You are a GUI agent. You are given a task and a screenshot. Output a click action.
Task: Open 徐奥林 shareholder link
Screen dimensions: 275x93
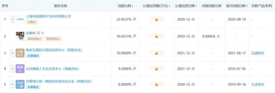(31, 33)
